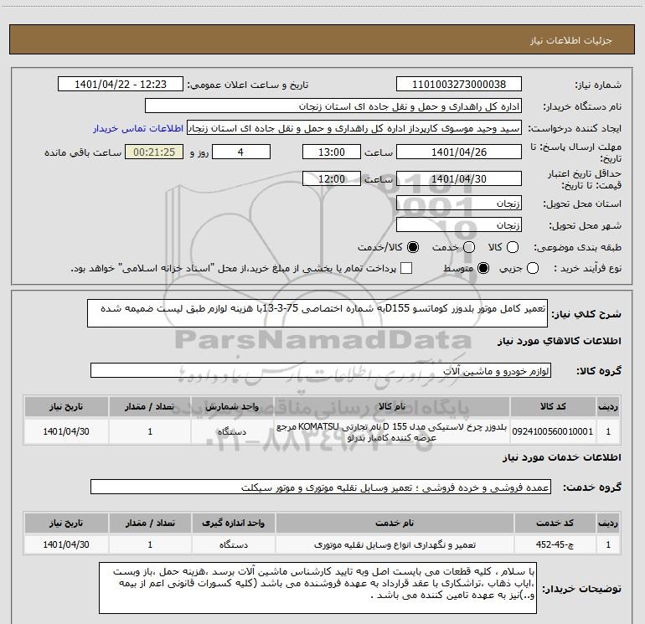
Task: Click the واحد اندازه گیری column header
Action: point(233,523)
